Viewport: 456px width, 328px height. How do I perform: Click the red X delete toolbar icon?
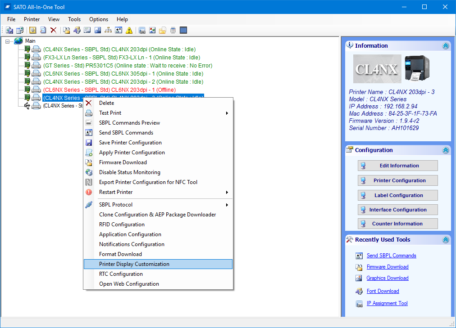53,30
